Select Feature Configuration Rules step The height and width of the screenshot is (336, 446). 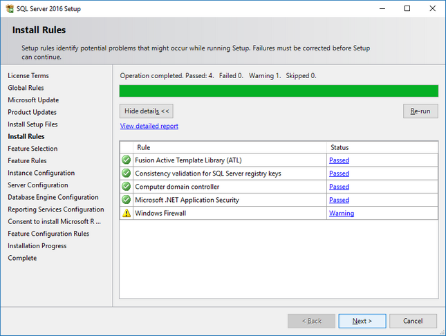(x=48, y=234)
